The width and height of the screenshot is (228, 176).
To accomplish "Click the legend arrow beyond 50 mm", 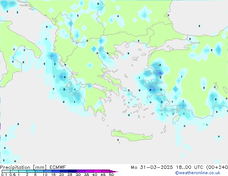I will click(114, 171).
